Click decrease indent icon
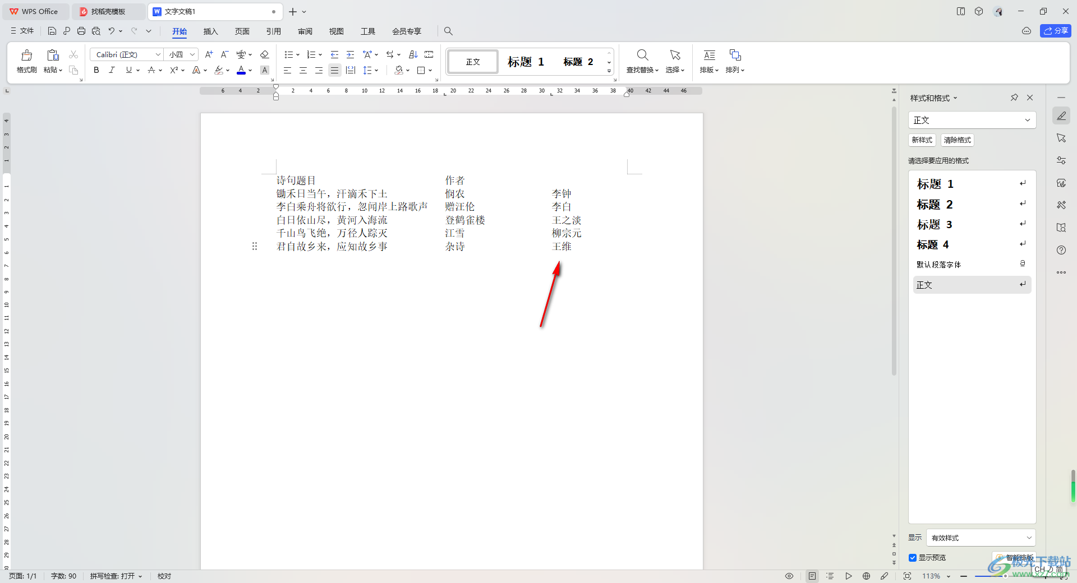1077x583 pixels. [x=334, y=54]
